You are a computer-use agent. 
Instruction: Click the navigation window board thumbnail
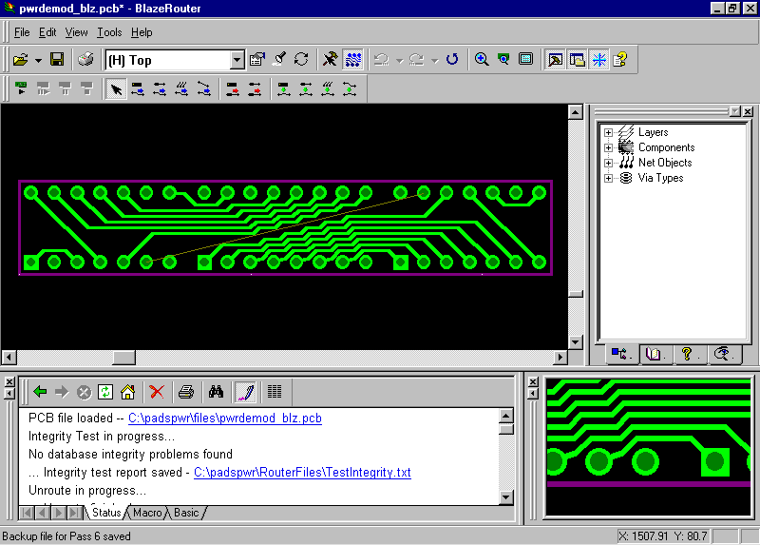tap(648, 447)
